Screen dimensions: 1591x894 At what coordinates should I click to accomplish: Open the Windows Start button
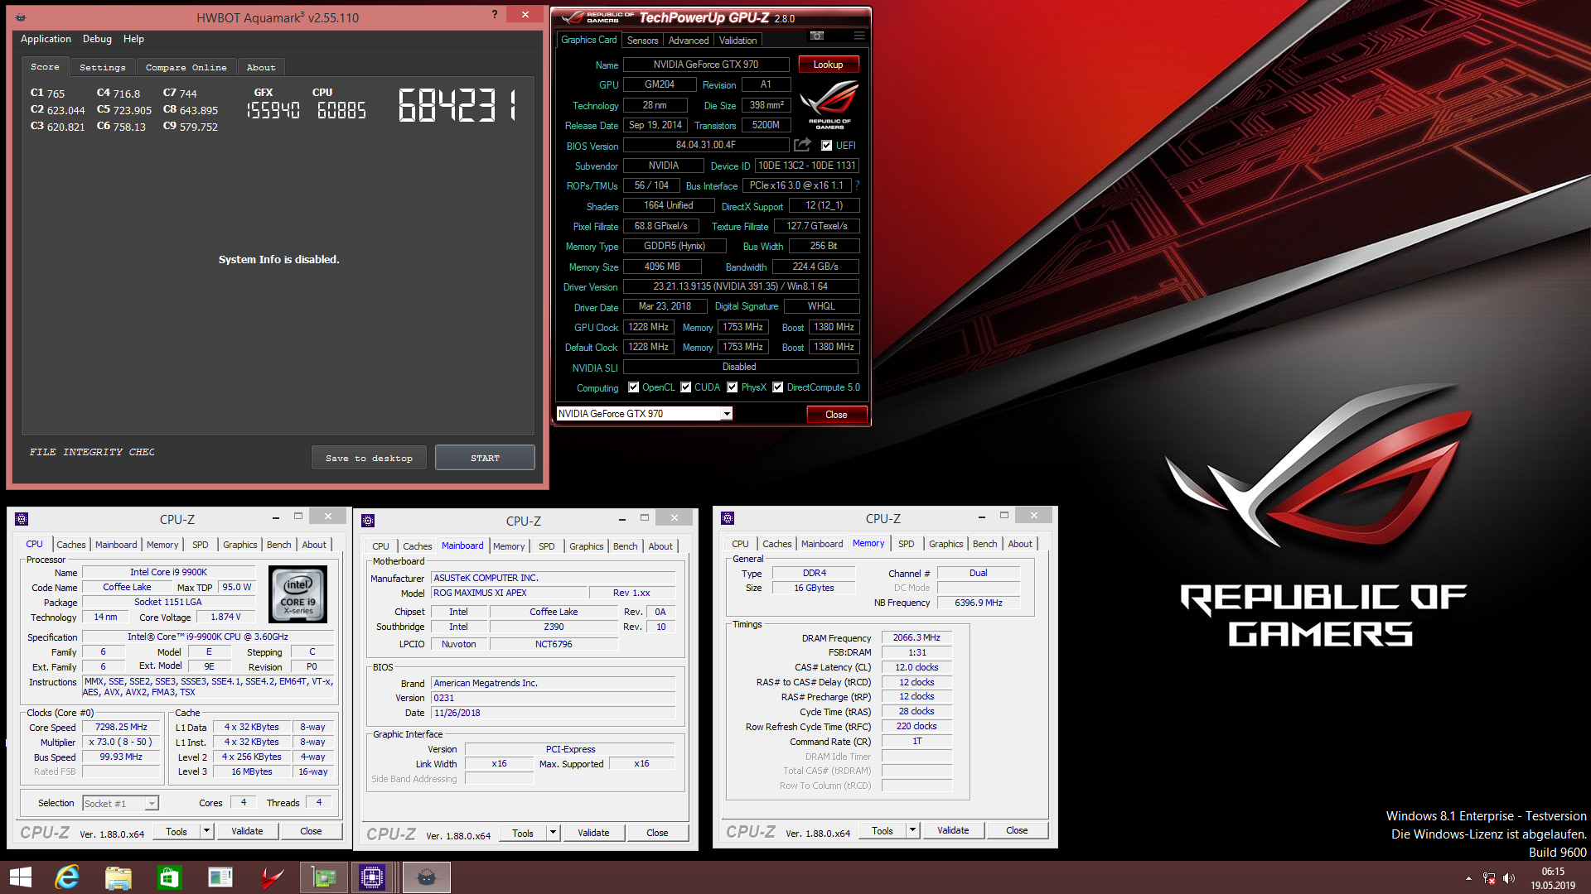[x=21, y=877]
